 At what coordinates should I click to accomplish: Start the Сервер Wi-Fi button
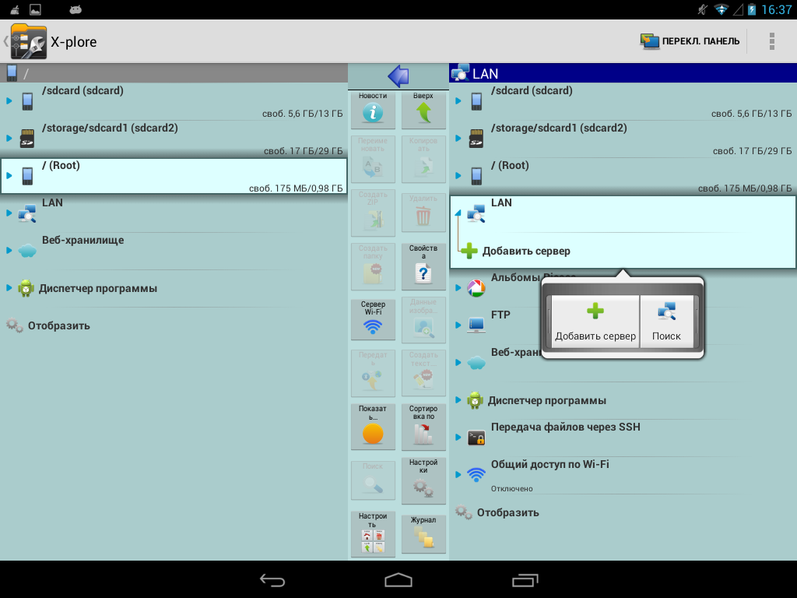373,318
